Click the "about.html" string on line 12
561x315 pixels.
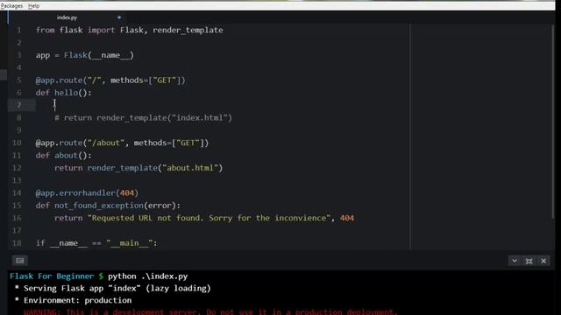point(190,168)
